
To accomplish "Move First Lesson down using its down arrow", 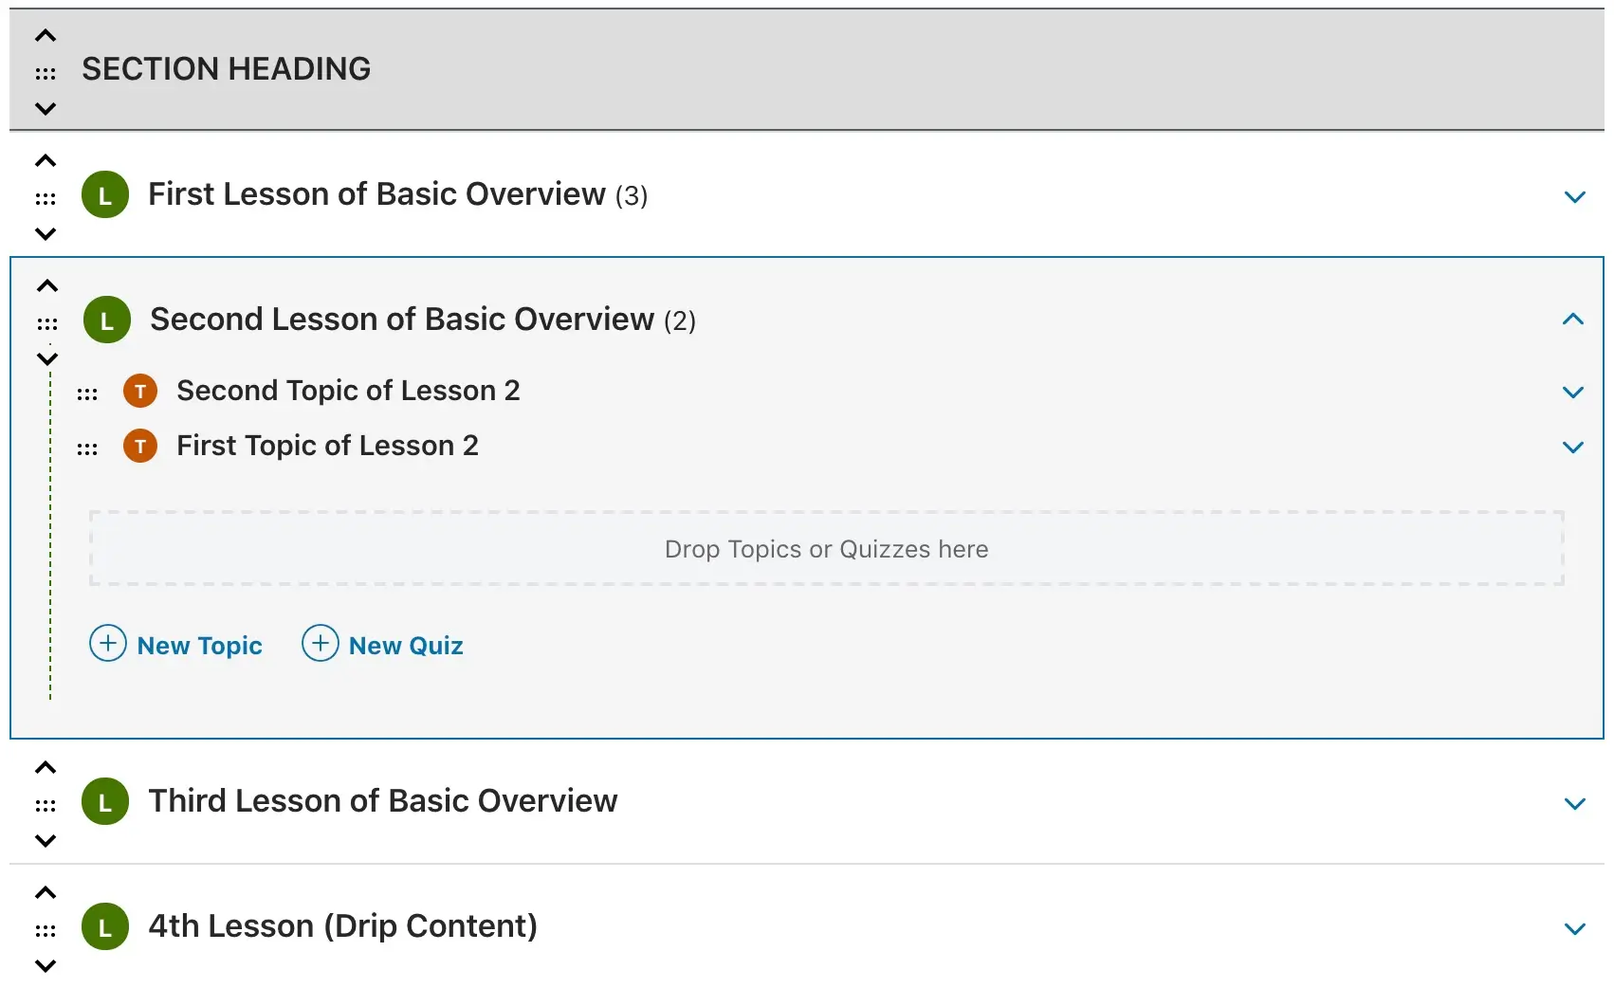I will point(45,233).
